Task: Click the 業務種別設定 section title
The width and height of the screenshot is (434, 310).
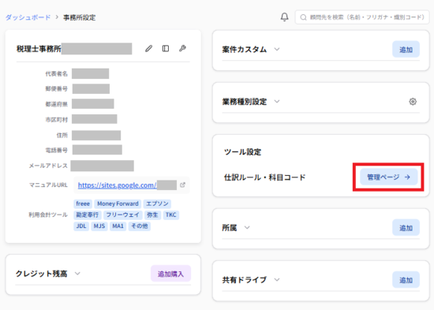Action: coord(245,102)
